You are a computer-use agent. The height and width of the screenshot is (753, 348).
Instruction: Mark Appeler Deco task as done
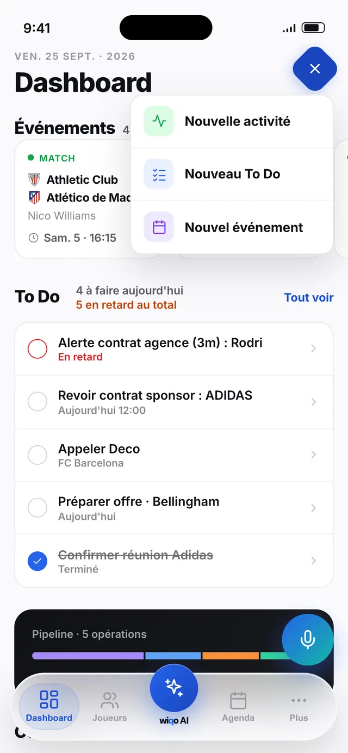[x=38, y=455]
